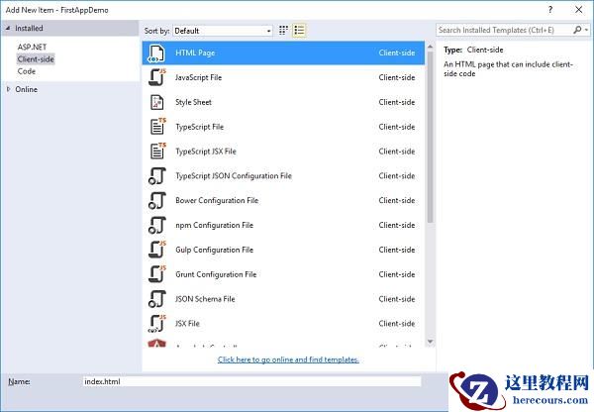
Task: Select the Client-side category
Action: click(36, 59)
